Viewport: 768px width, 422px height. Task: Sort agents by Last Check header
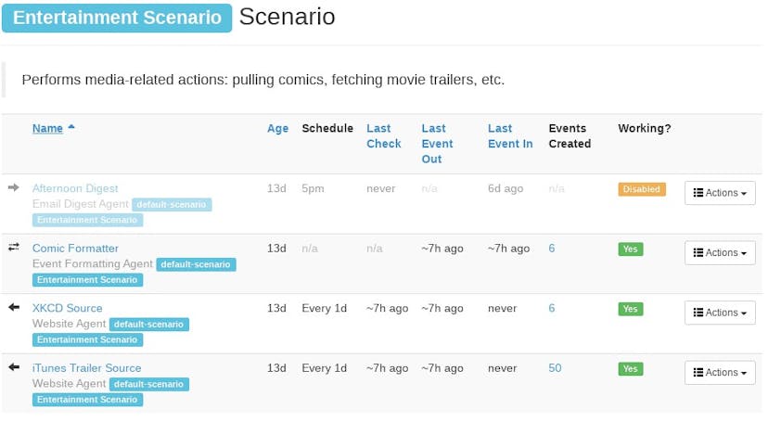tap(383, 136)
